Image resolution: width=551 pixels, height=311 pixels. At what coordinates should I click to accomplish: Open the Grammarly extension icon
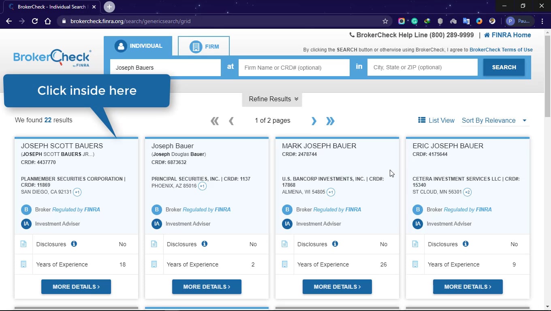414,21
